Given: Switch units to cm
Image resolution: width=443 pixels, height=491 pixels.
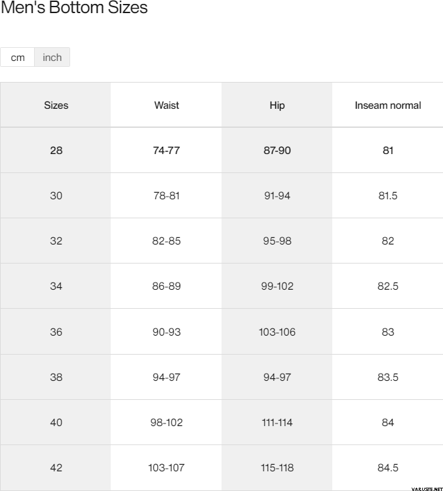Looking at the screenshot, I should [x=18, y=58].
